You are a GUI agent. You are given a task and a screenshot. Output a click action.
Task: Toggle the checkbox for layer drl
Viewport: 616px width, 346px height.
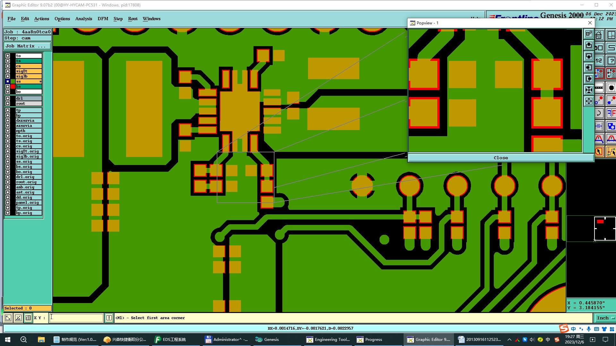(8, 98)
